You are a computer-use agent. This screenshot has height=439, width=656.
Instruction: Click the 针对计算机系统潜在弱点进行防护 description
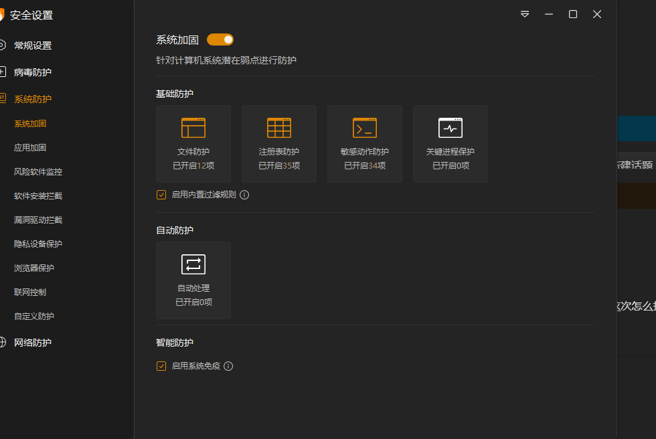click(x=226, y=61)
